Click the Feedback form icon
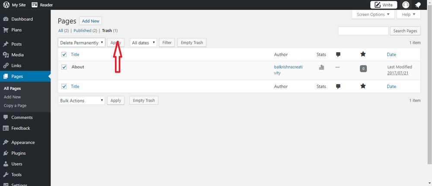432x186 pixels. (x=6, y=128)
